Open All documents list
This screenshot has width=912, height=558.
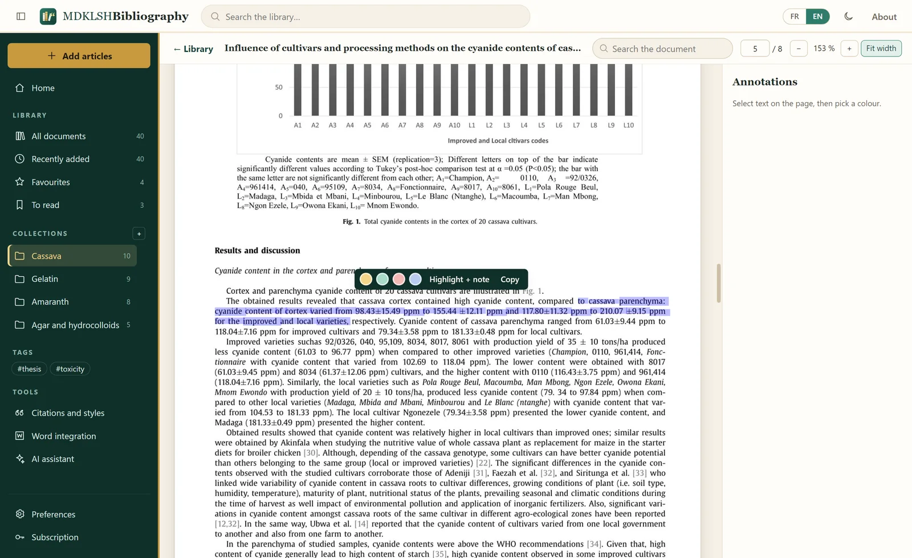click(x=79, y=136)
